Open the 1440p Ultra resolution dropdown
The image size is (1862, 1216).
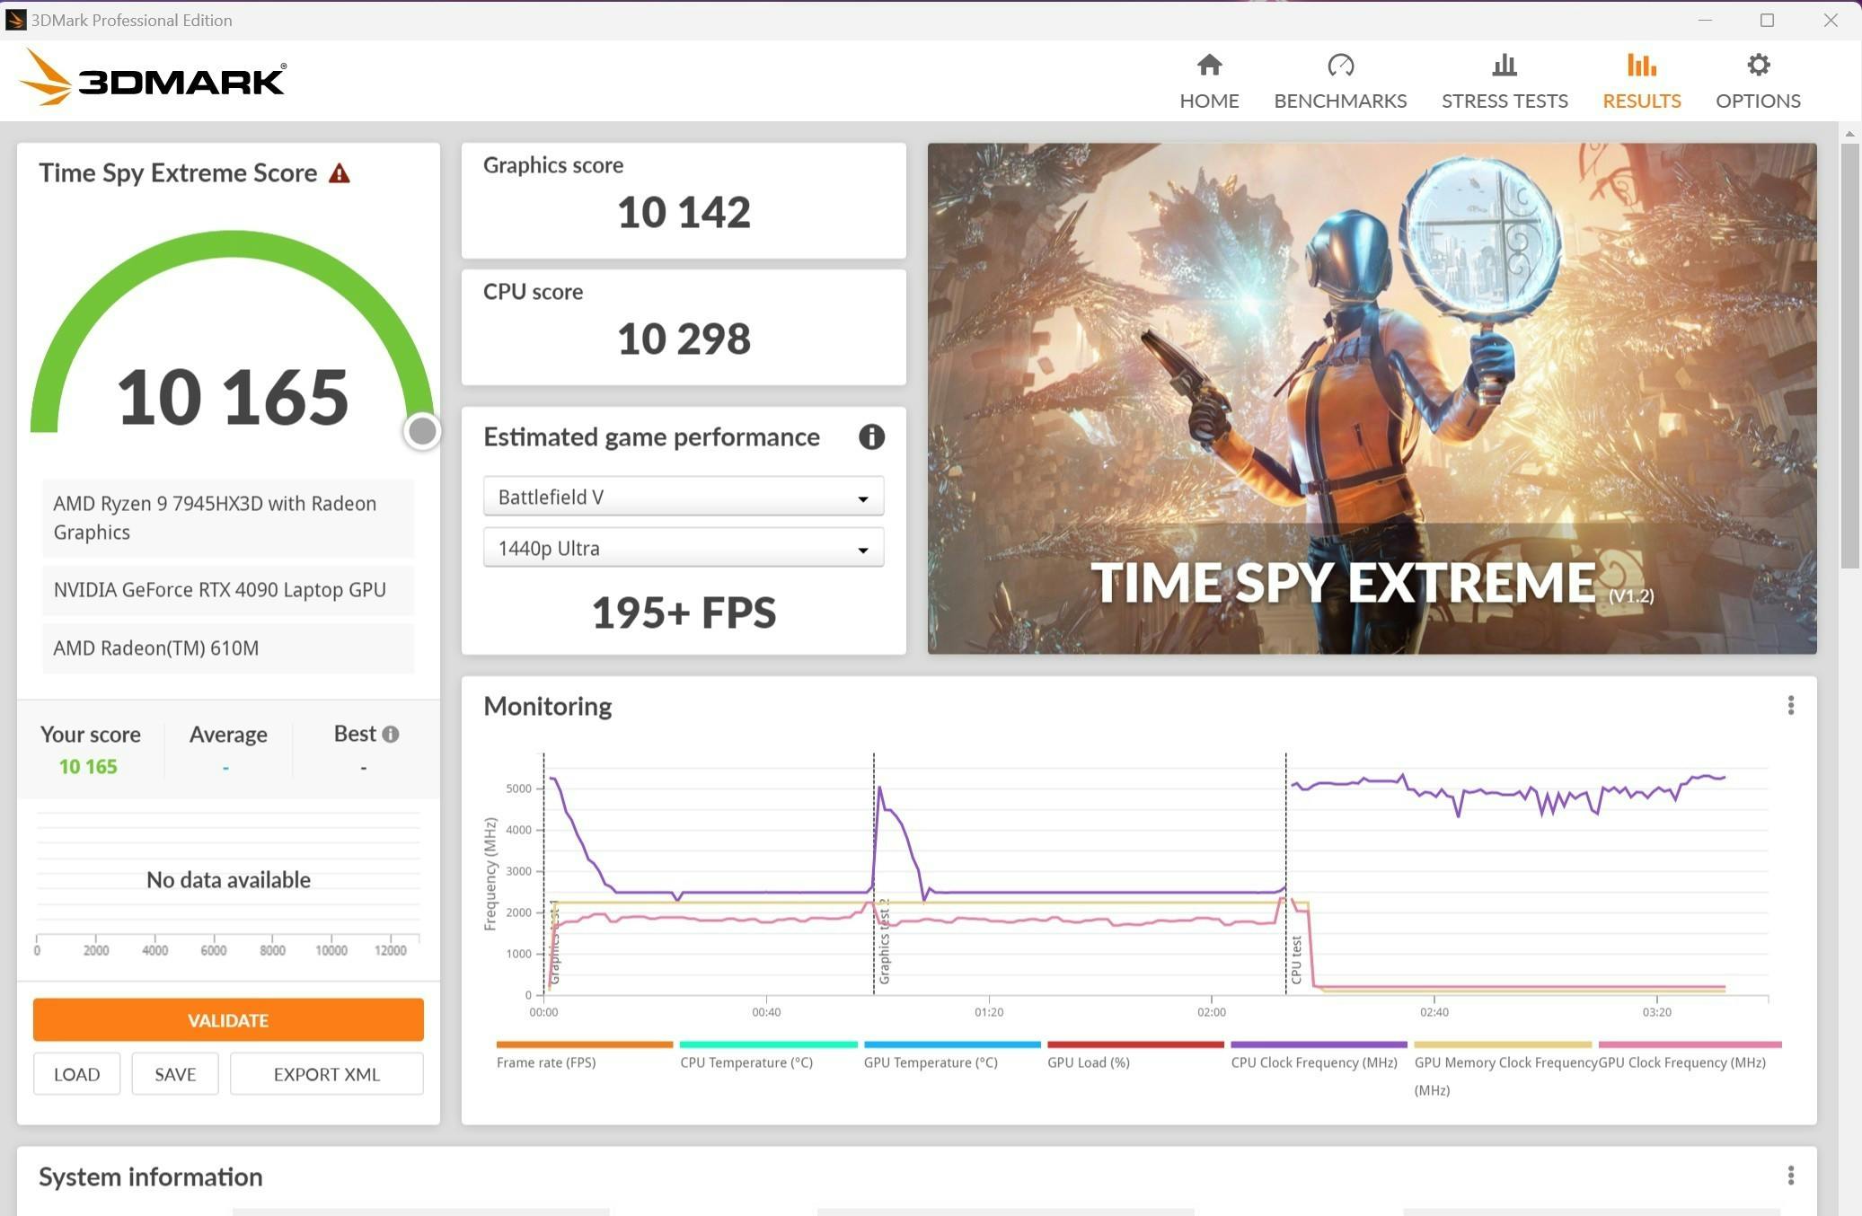pyautogui.click(x=684, y=548)
